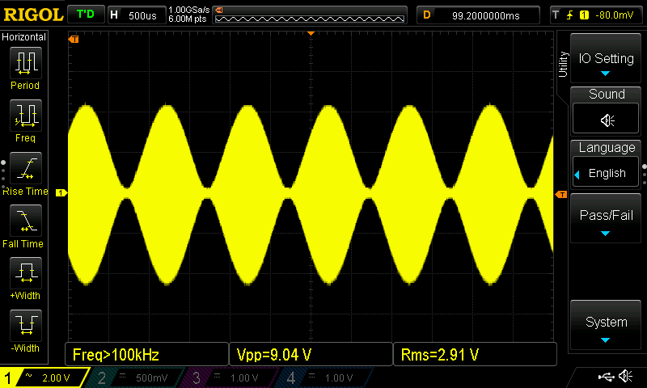Screen dimensions: 647x388
Task: Click the speaker icon in bottom status bar
Action: (x=625, y=376)
